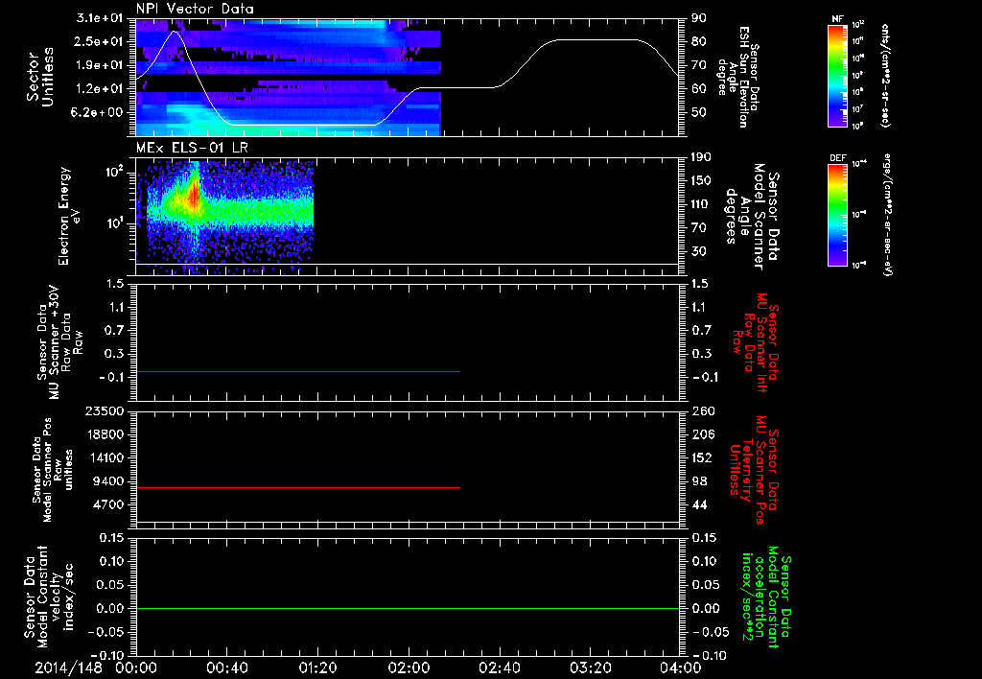This screenshot has height=679, width=982.
Task: Click the "Model Scanner Pos Raw" axis title
Action: (52, 470)
